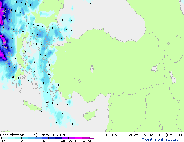Click the legend tick label '25'
This screenshot has width=184, height=142.
pos(56,141)
